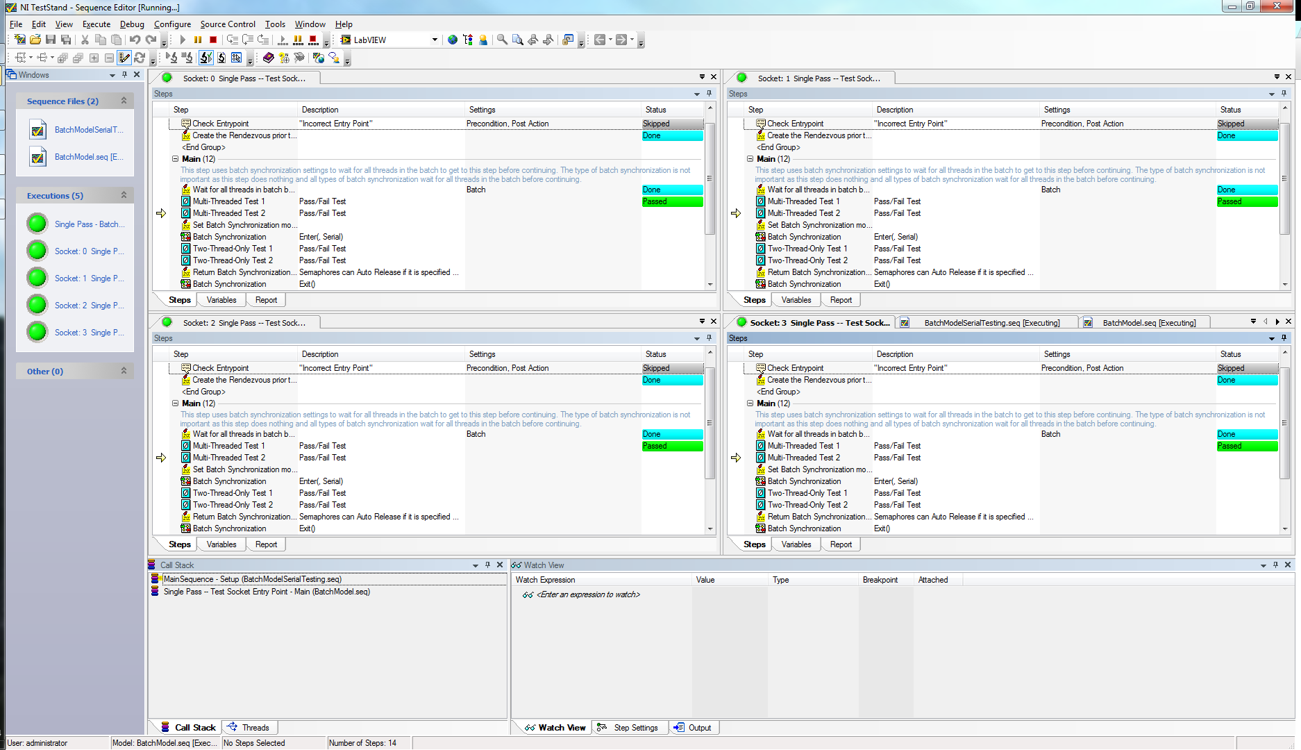Image resolution: width=1301 pixels, height=750 pixels.
Task: Pause execution with the yellow break icon
Action: click(198, 40)
